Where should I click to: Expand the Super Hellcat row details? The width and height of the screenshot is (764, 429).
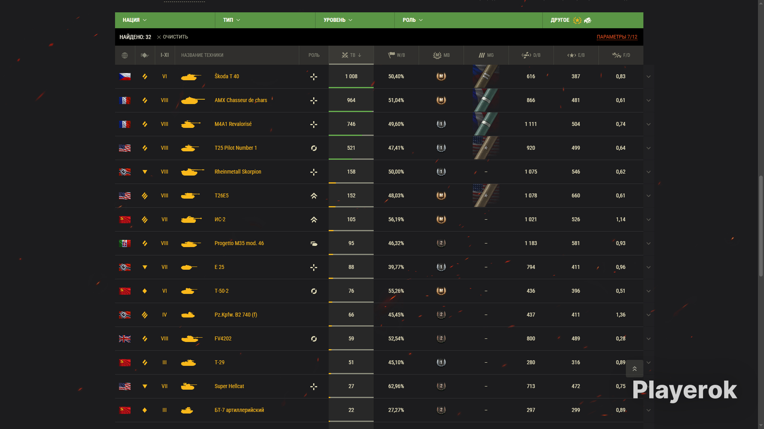point(648,387)
